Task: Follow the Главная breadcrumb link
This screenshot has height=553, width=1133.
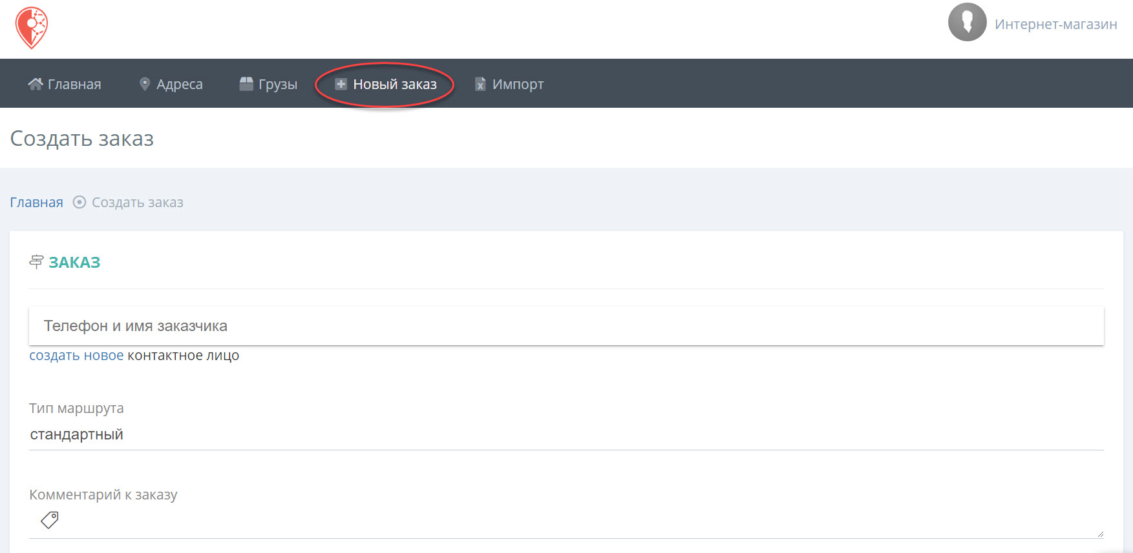Action: [36, 202]
